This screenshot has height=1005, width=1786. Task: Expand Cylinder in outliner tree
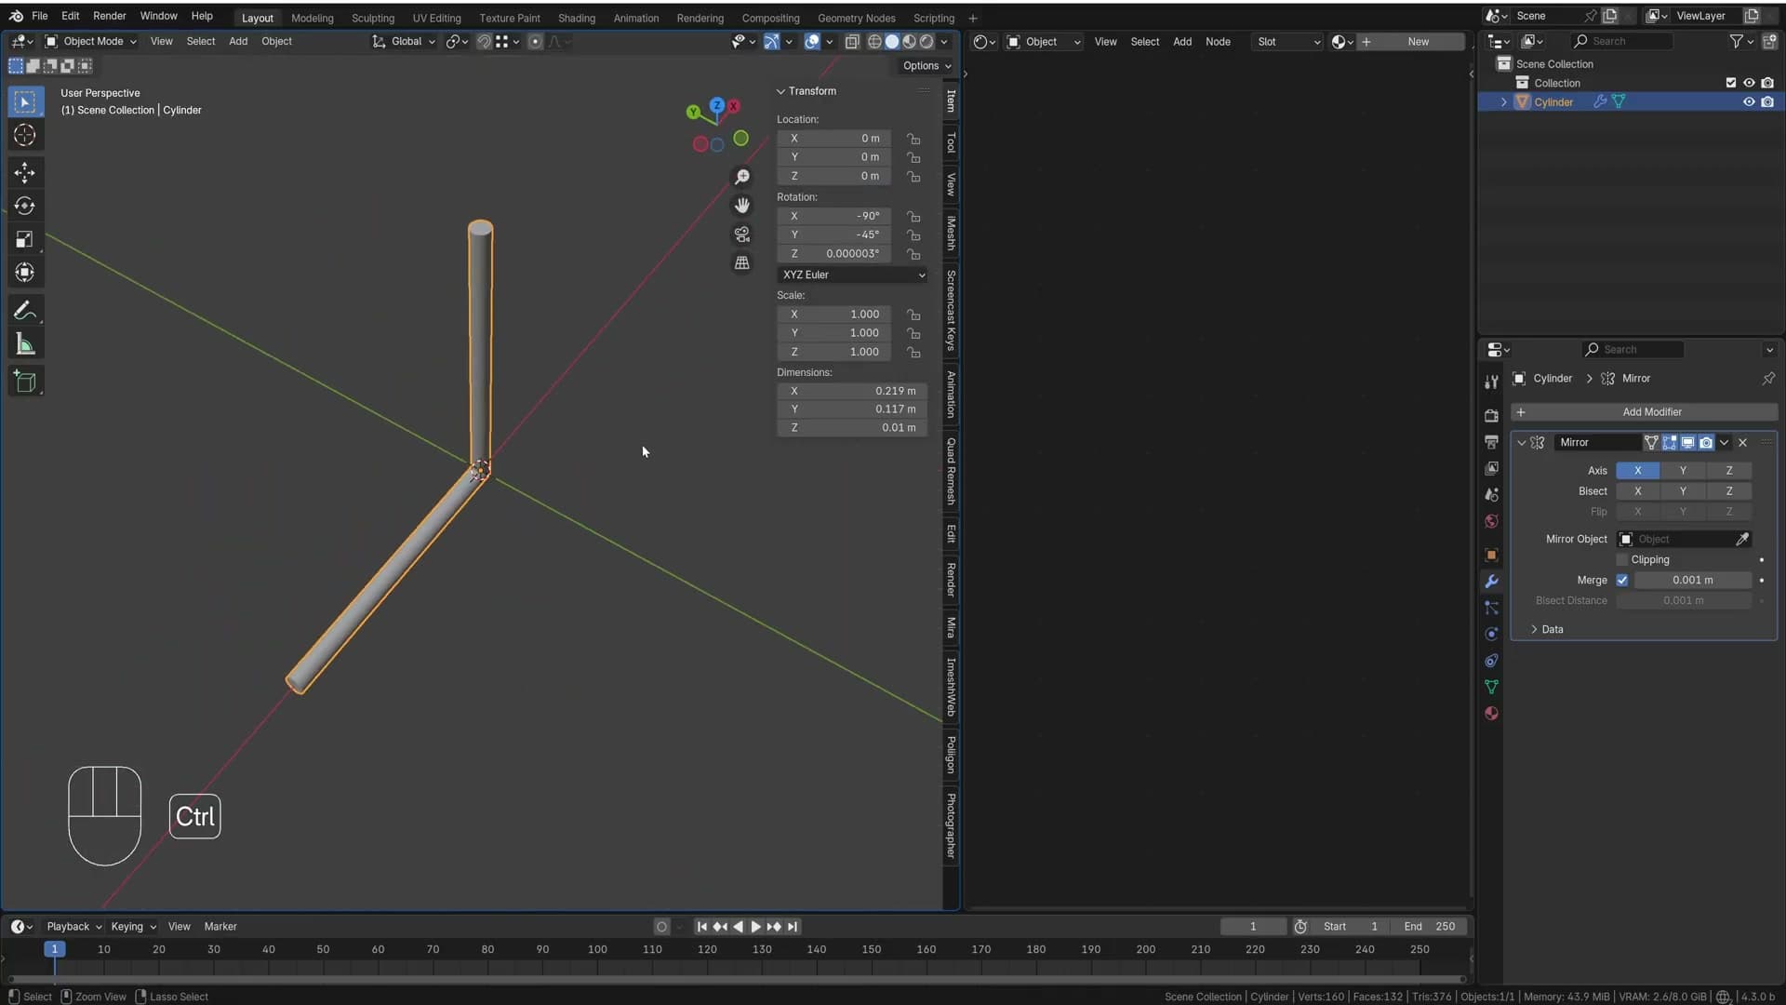click(x=1503, y=102)
